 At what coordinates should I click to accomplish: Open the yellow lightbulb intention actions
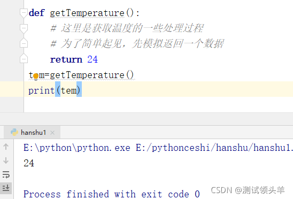(x=36, y=76)
